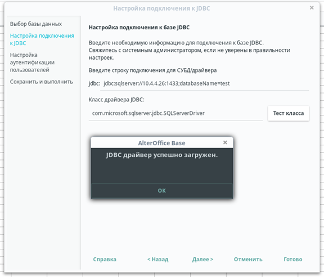Finish the wizard with Готово

293,259
